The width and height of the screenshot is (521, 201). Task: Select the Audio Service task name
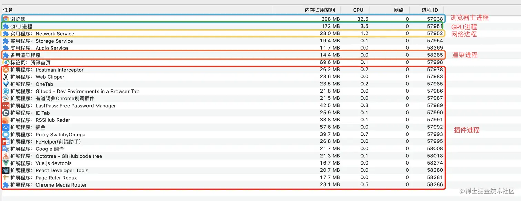[39, 48]
